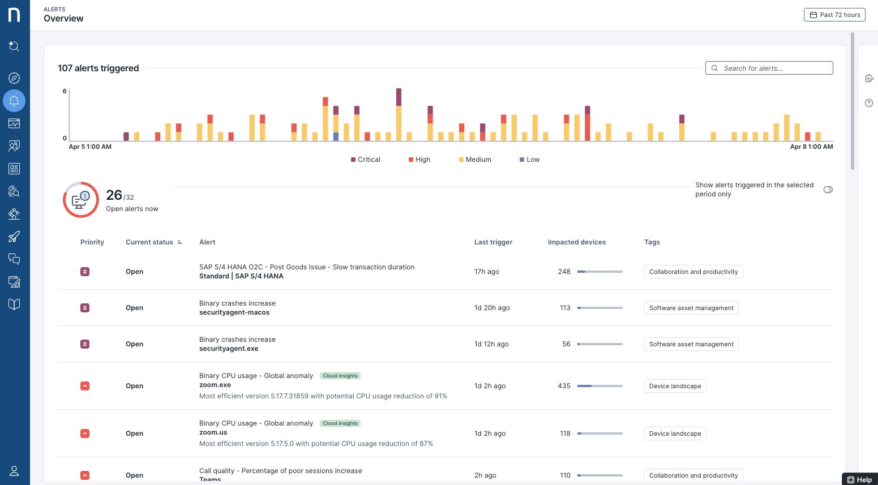Toggle Medium series in chart legend
The image size is (878, 485).
pos(475,160)
